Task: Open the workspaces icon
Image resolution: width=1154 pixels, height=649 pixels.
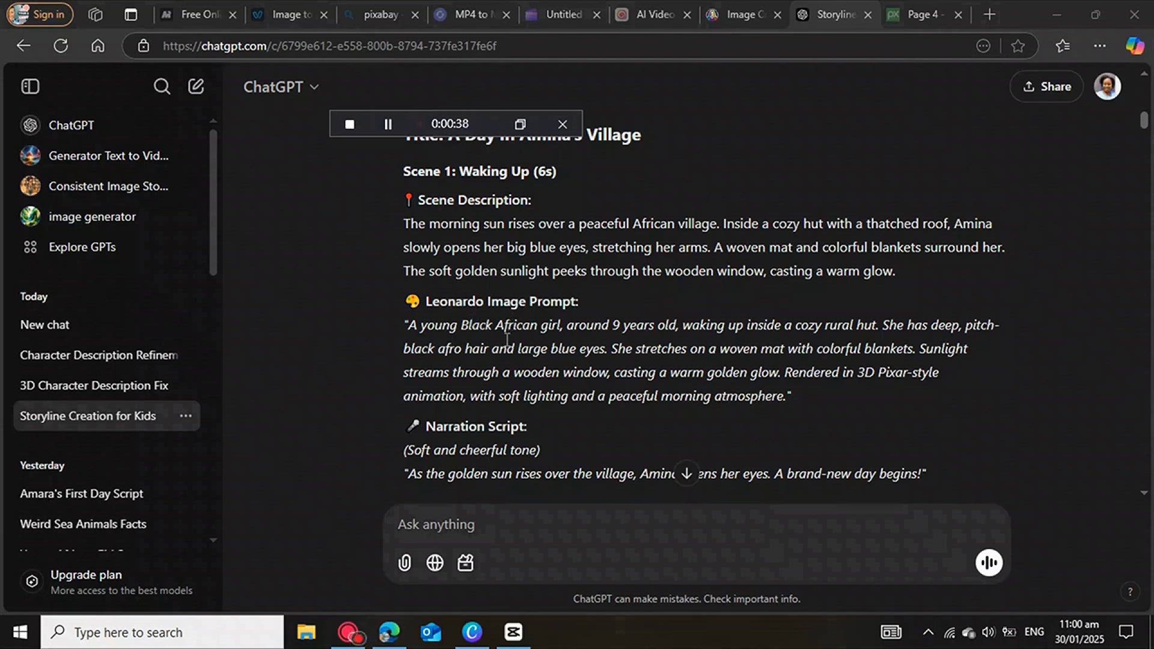Action: 96,14
